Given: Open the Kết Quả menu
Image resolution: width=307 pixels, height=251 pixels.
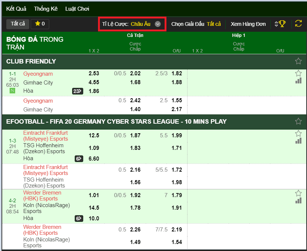Looking at the screenshot, I should [16, 9].
